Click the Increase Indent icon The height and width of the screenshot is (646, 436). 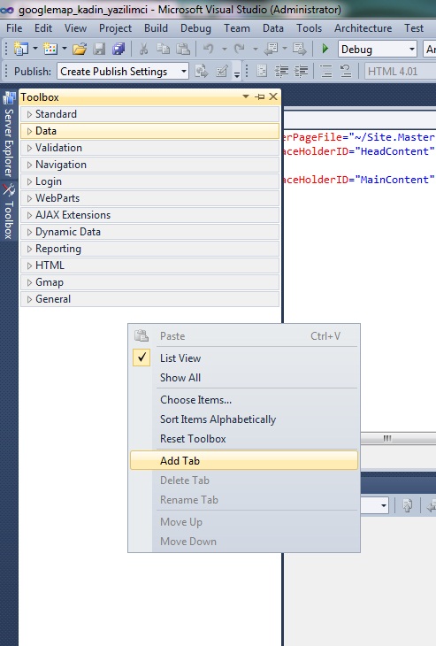[301, 72]
